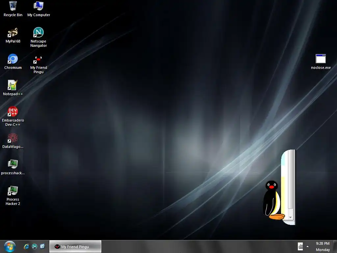Select the Chromium desktop shortcut
Screen dimensions: 337x253
coord(13,62)
